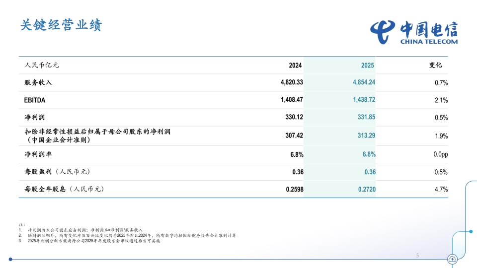
Task: Click the EBITDA row label
Action: coord(35,100)
